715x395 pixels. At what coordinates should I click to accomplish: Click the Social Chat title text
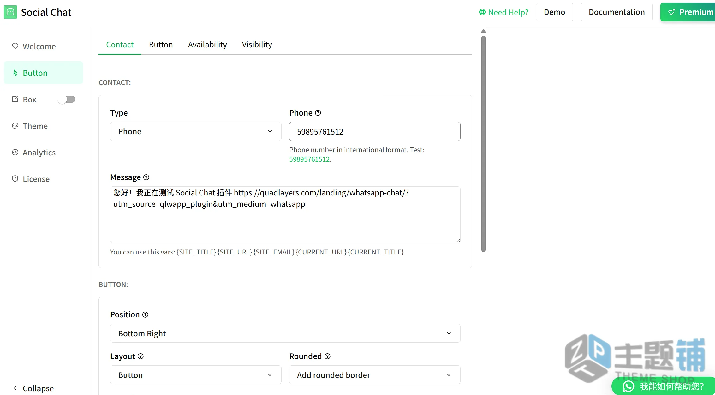[46, 12]
